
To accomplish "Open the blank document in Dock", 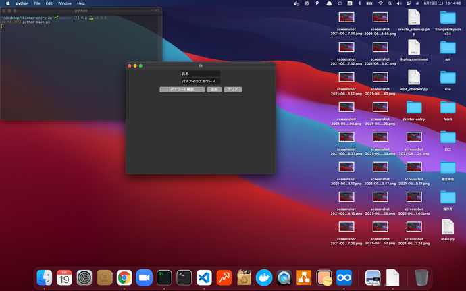I will point(392,277).
